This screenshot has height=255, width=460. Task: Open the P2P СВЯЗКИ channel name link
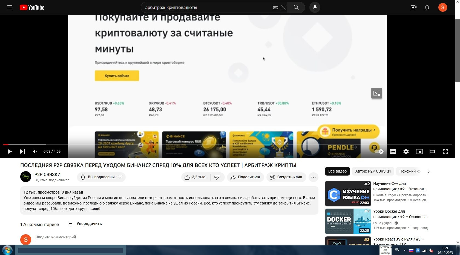[47, 174]
